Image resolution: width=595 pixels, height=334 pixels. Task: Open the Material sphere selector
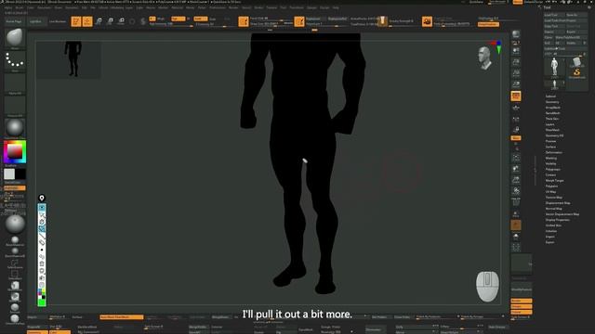15,128
